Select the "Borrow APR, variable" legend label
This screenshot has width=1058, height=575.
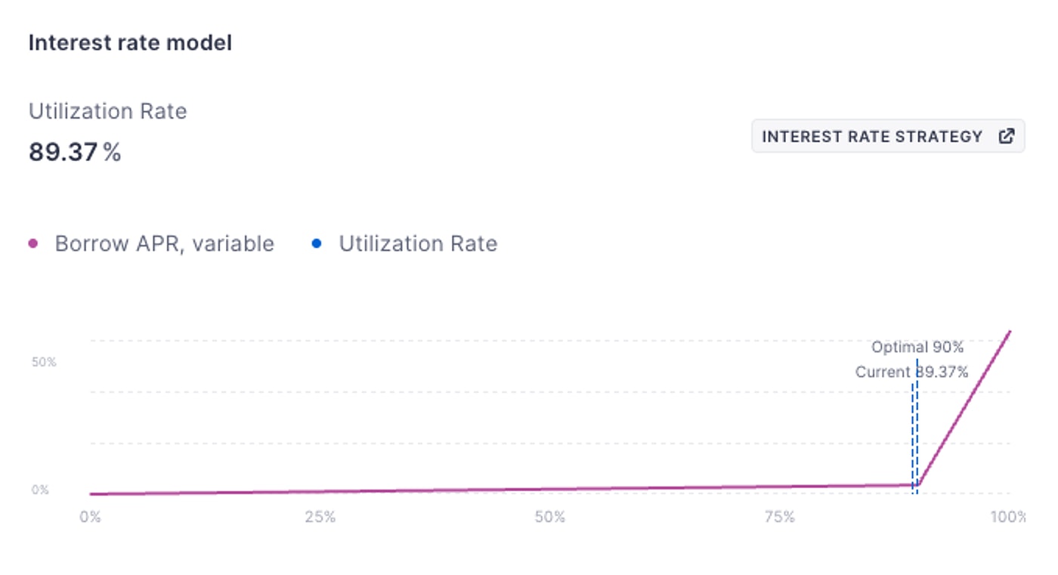[x=164, y=244]
